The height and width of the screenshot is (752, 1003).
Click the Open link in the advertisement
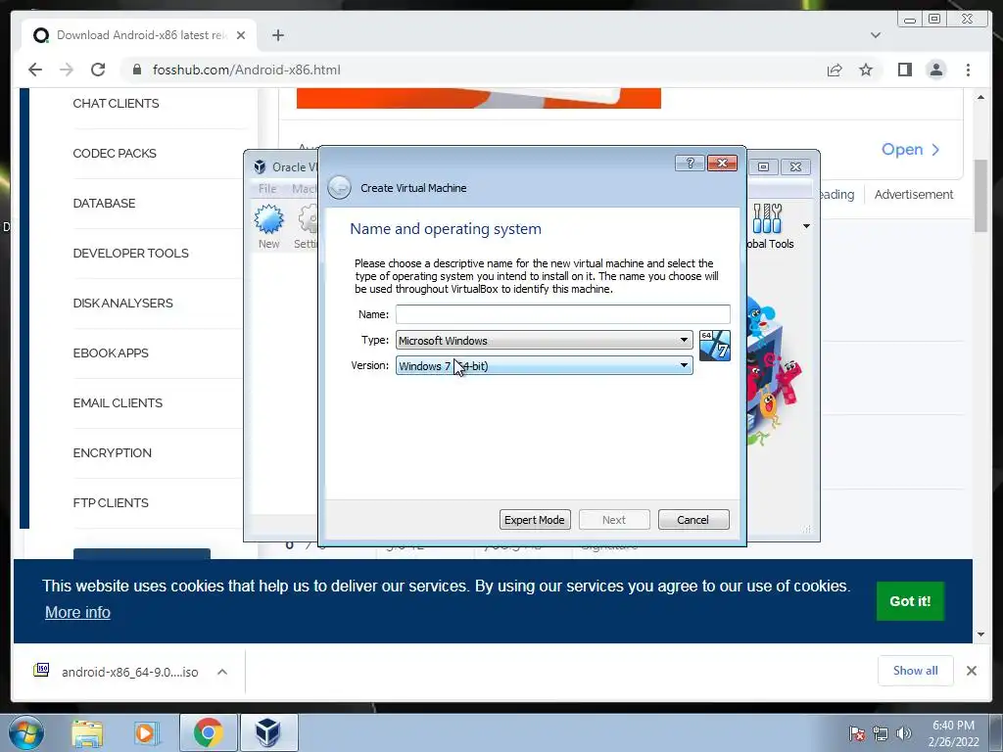(x=910, y=149)
